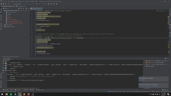Image resolution: width=171 pixels, height=96 pixels.
Task: Collapse the PythonRequestsPackageTutorial root folder
Action: click(x=3, y=11)
